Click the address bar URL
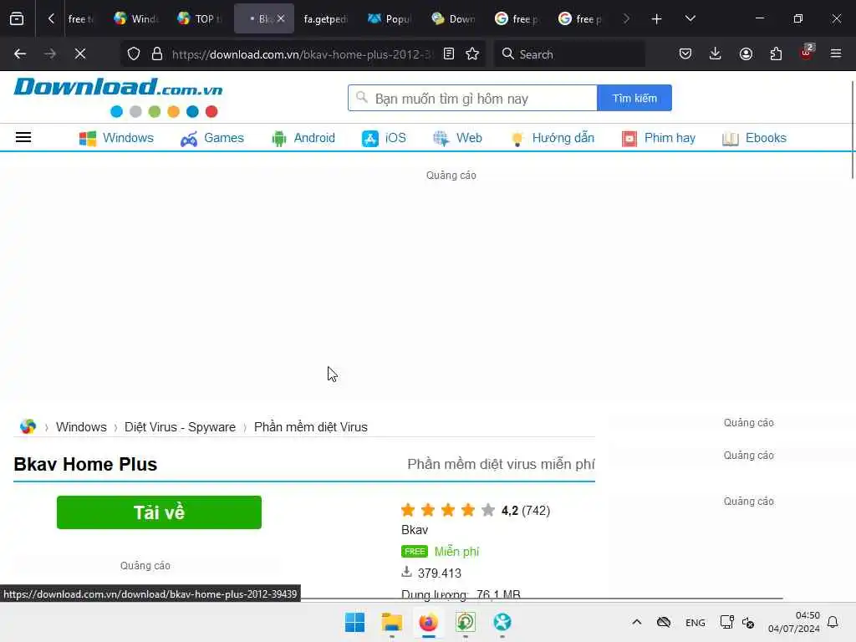The width and height of the screenshot is (856, 642). [302, 54]
